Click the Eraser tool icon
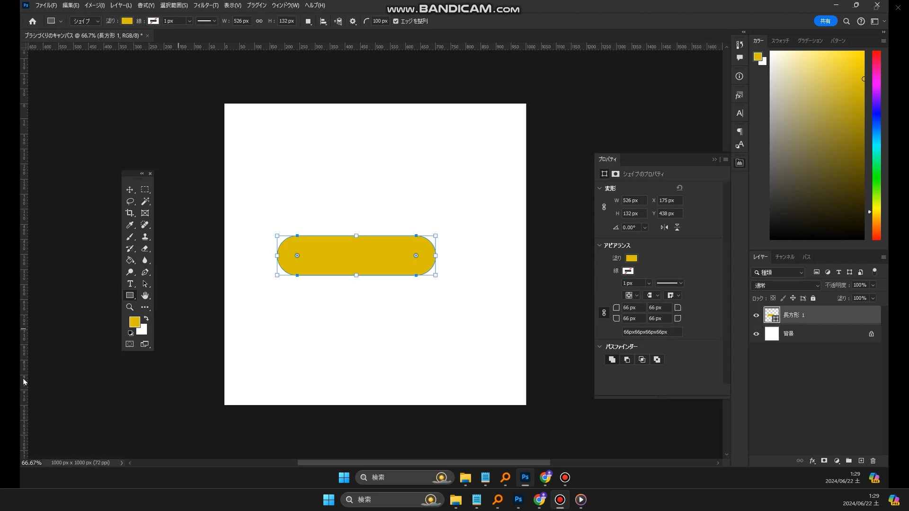The width and height of the screenshot is (909, 511). click(145, 249)
